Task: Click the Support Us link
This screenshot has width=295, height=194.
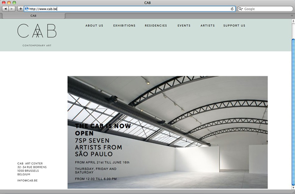Action: 234,26
